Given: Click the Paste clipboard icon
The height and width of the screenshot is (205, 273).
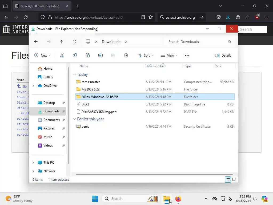Looking at the screenshot, I should pos(87,56).
